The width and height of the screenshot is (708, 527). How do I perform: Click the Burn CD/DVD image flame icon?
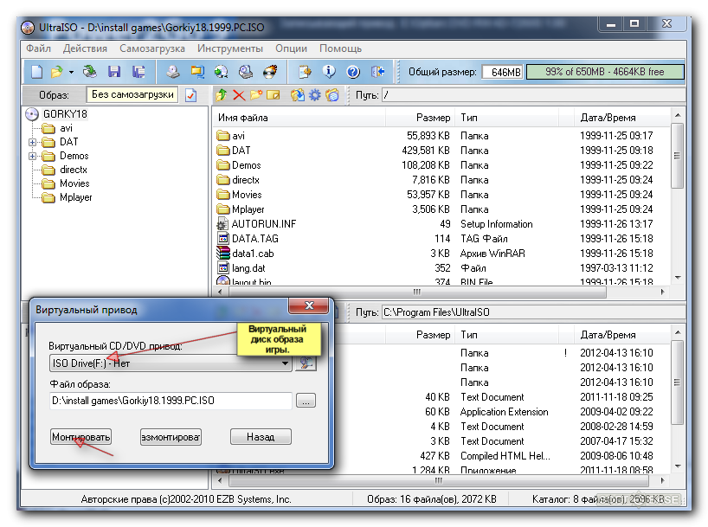(270, 71)
